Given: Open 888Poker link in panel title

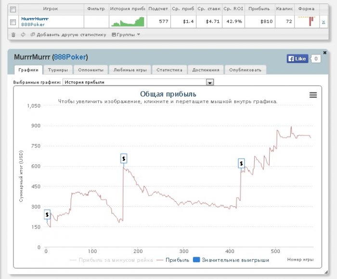Looking at the screenshot, I should click(x=70, y=57).
